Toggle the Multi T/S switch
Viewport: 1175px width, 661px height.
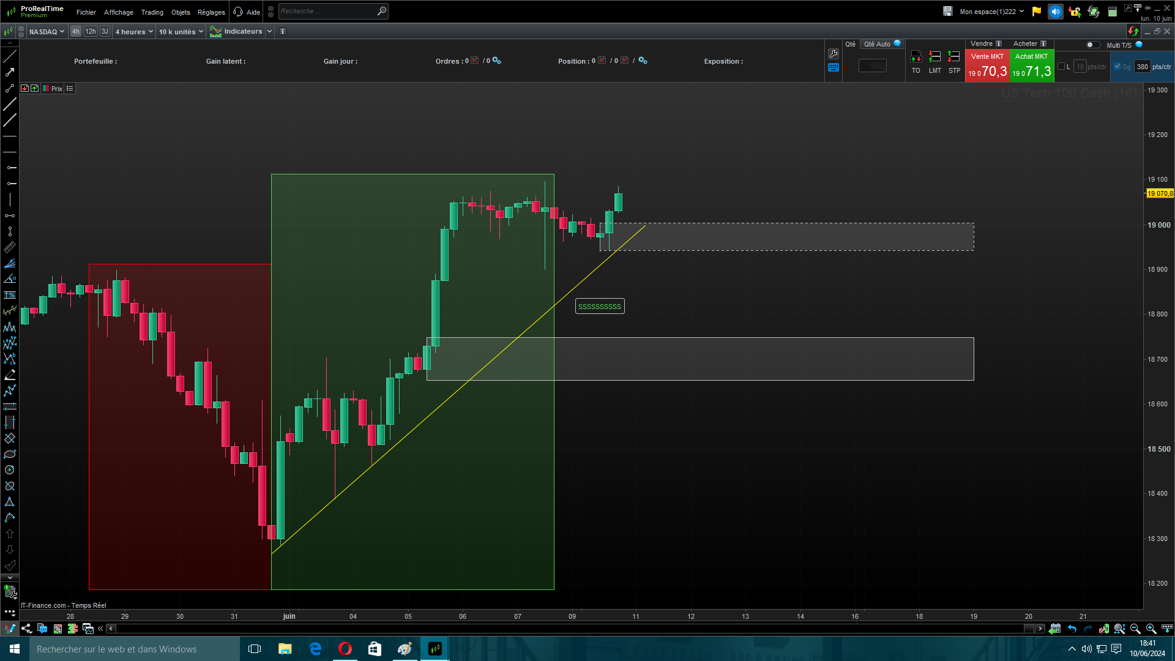(x=1092, y=45)
